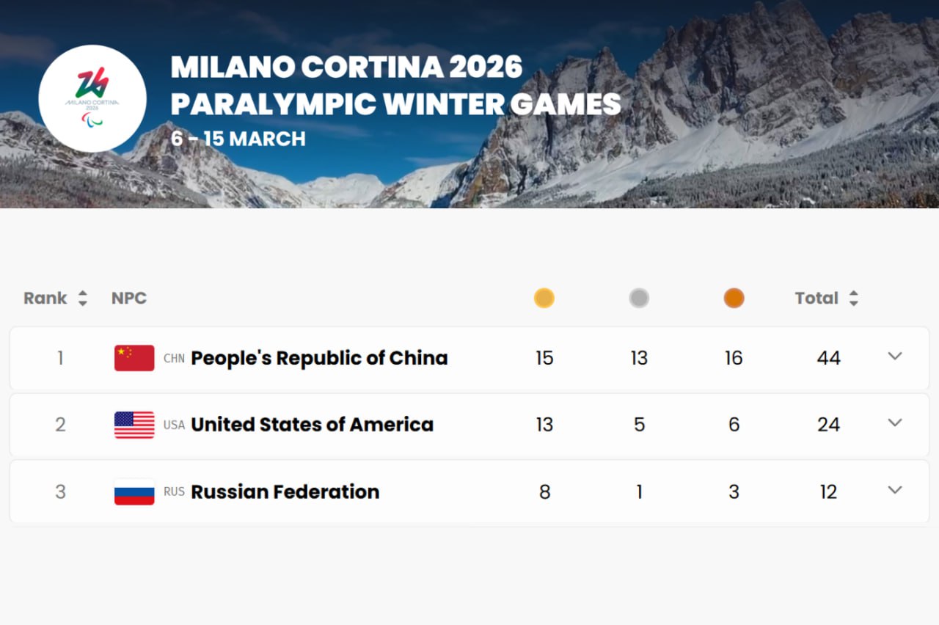Click the Milano Cortina 2026 banner title
Image resolution: width=939 pixels, height=625 pixels.
pyautogui.click(x=346, y=67)
